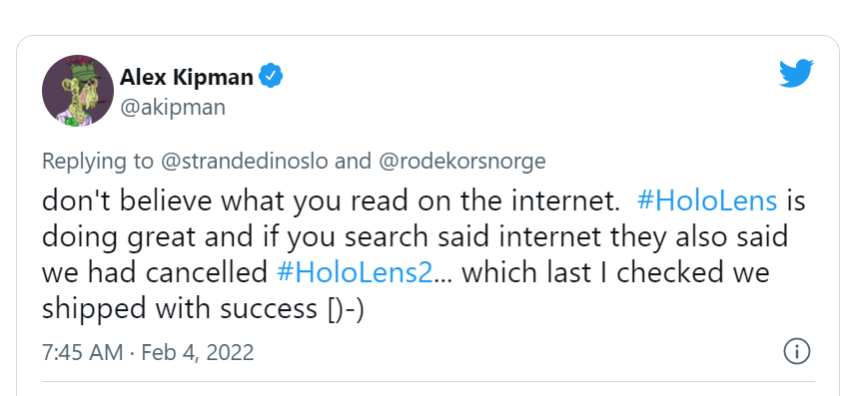Click the 'doing great' text line
Viewport: 845px width, 396px height.
[x=415, y=237]
